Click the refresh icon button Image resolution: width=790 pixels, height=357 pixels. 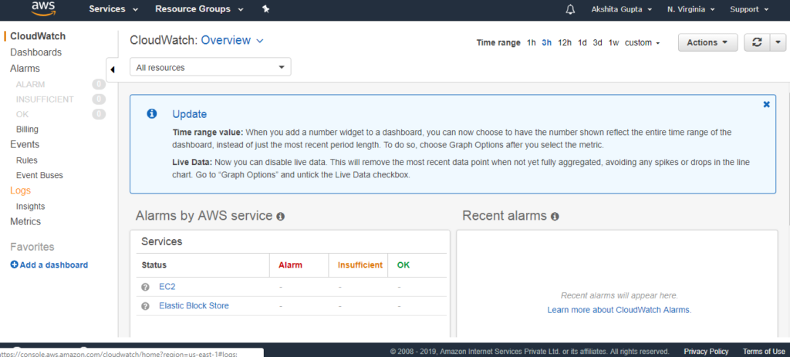click(x=757, y=43)
